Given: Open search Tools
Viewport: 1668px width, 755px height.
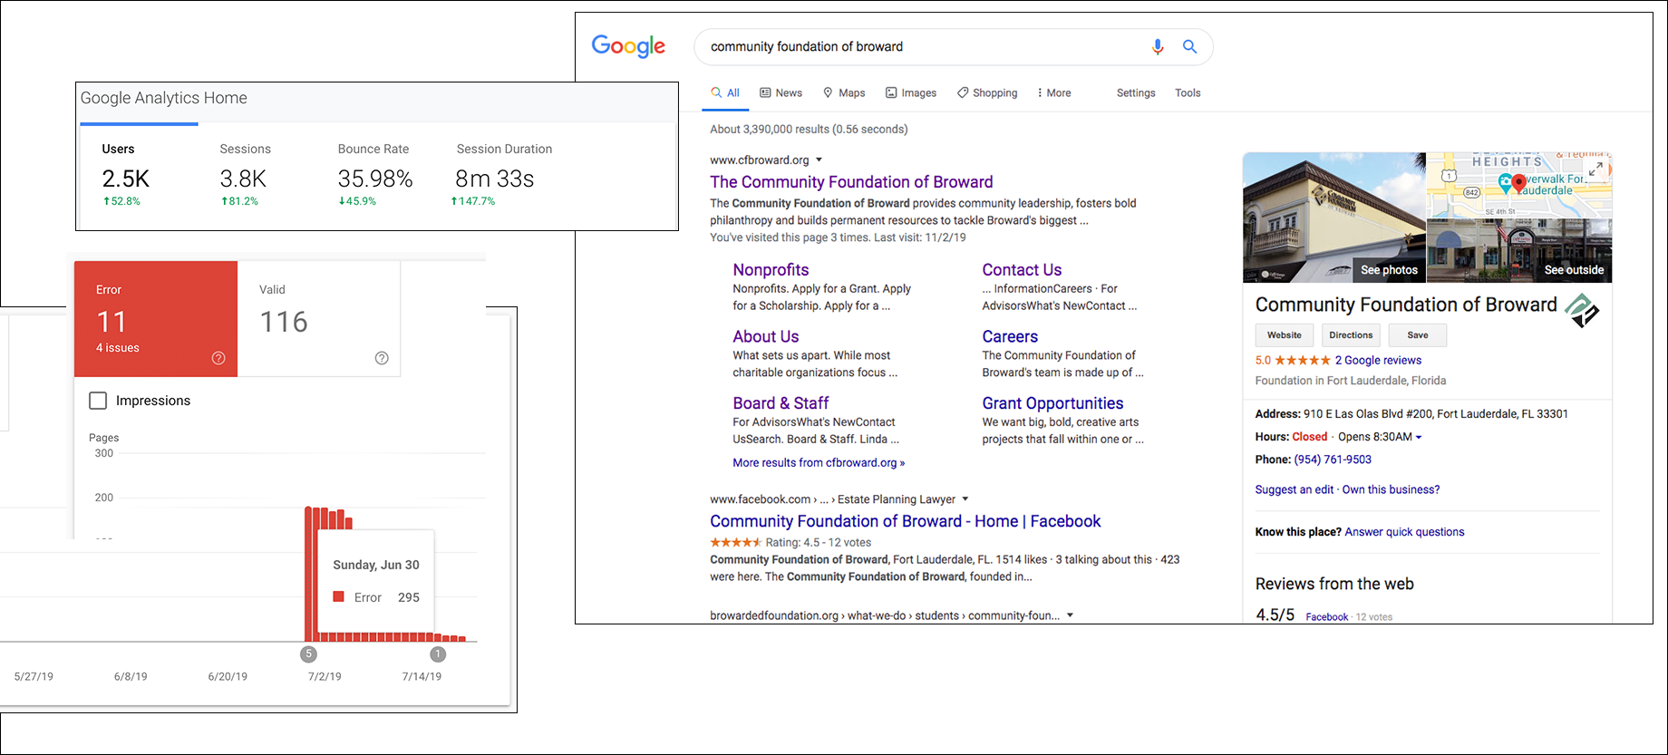Looking at the screenshot, I should coord(1188,93).
